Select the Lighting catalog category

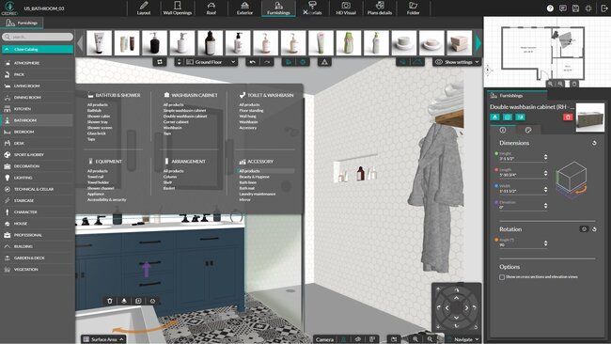coord(38,178)
